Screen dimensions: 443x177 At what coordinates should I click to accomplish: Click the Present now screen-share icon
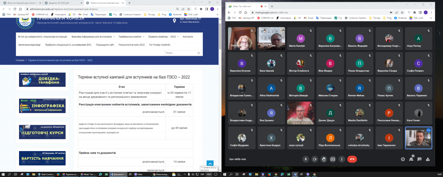click(333, 159)
